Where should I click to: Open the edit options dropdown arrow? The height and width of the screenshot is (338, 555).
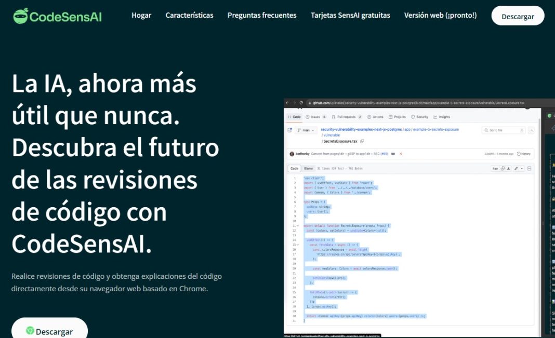522,168
